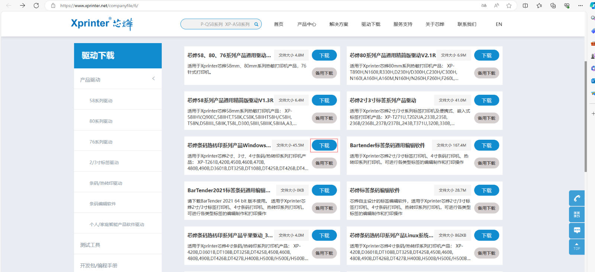The image size is (595, 272).
Task: Click 备用下载 for 58、80、76系列 driver
Action: click(x=324, y=73)
